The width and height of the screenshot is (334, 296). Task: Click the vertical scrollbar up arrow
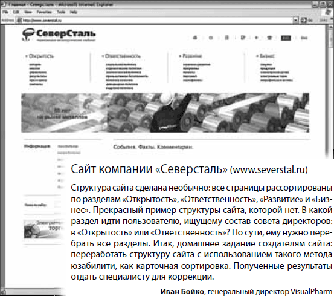(331, 27)
